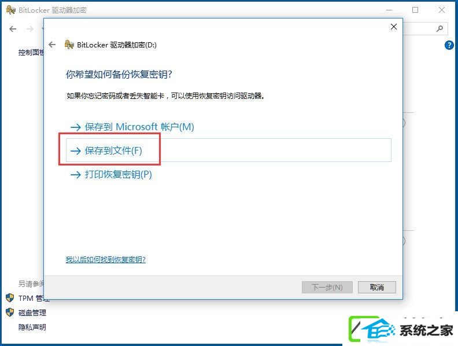Image resolution: width=458 pixels, height=346 pixels.
Task: Select 保存到 Microsoft 帐户(M) option
Action: [x=132, y=127]
